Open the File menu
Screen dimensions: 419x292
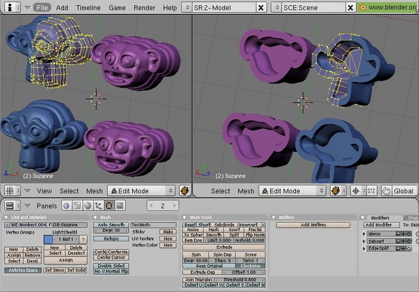(x=42, y=7)
